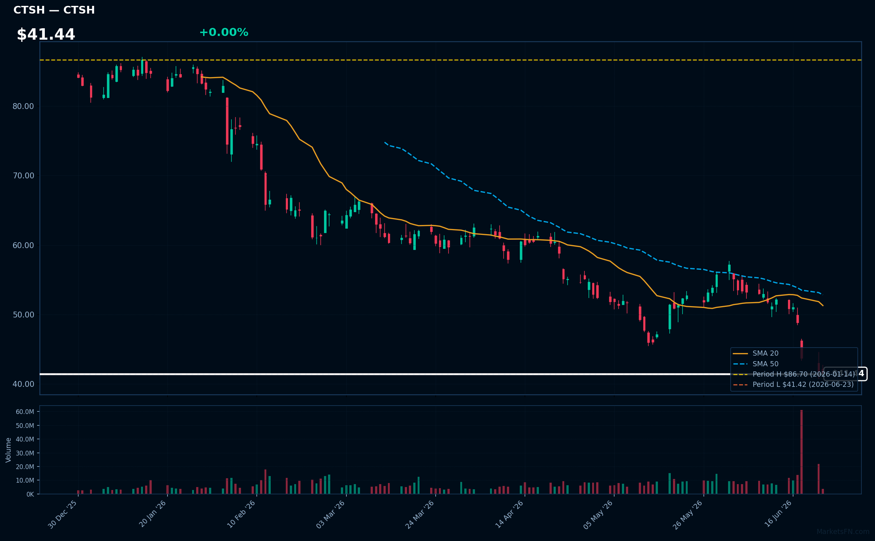Click the 60.0M volume axis label
Viewport: 875px width, 541px height.
coord(25,412)
